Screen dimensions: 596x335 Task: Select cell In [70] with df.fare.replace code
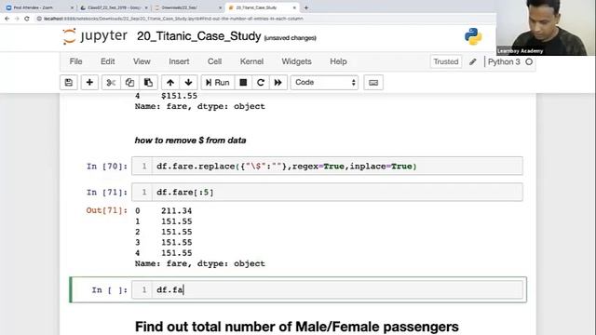(x=327, y=166)
